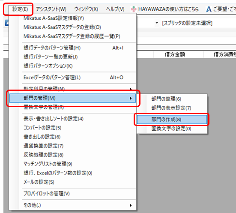Viewport: 236px width, 213px height.
Task: Open the splitter settings dropdown arrow
Action: (157, 23)
